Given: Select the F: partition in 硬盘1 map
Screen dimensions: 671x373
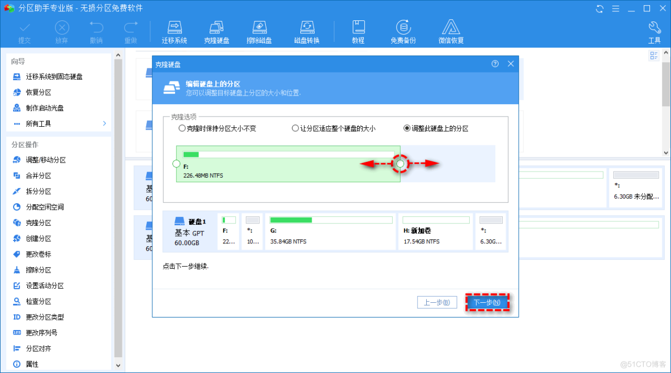Looking at the screenshot, I should point(228,231).
